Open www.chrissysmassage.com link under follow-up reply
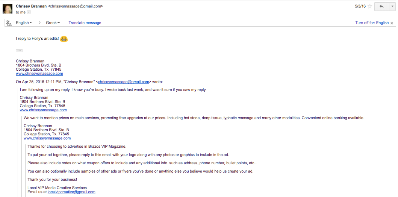This screenshot has height=197, width=398. [x=43, y=110]
